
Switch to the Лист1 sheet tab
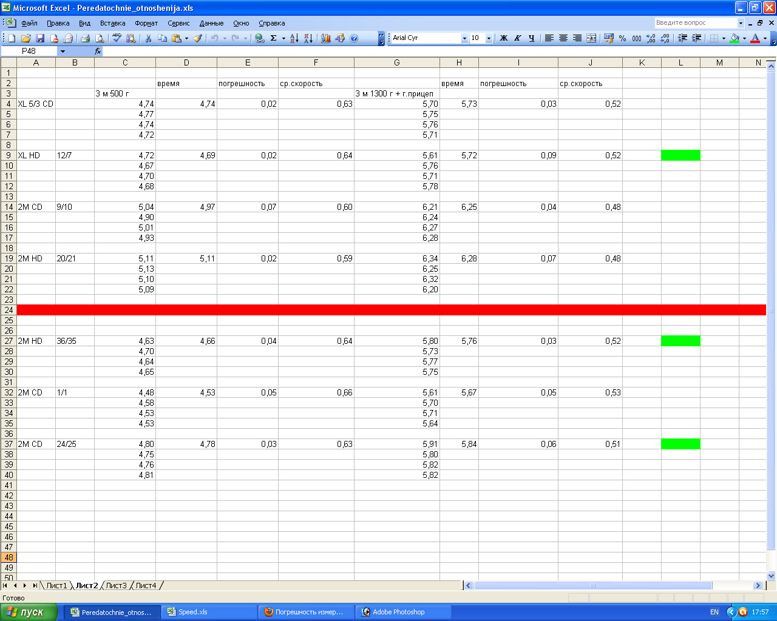tap(56, 586)
